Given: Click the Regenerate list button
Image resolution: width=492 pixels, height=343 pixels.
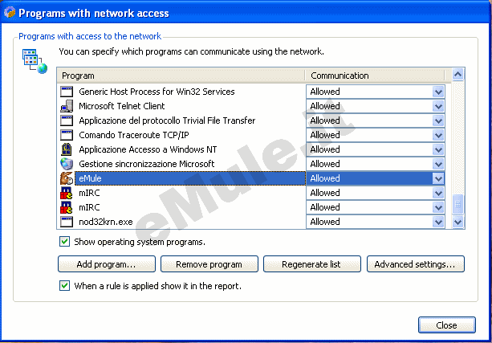Looking at the screenshot, I should [312, 264].
